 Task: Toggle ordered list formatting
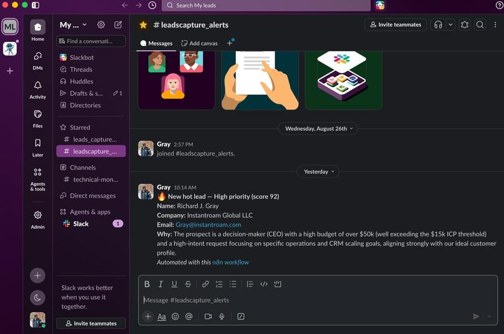tap(219, 284)
